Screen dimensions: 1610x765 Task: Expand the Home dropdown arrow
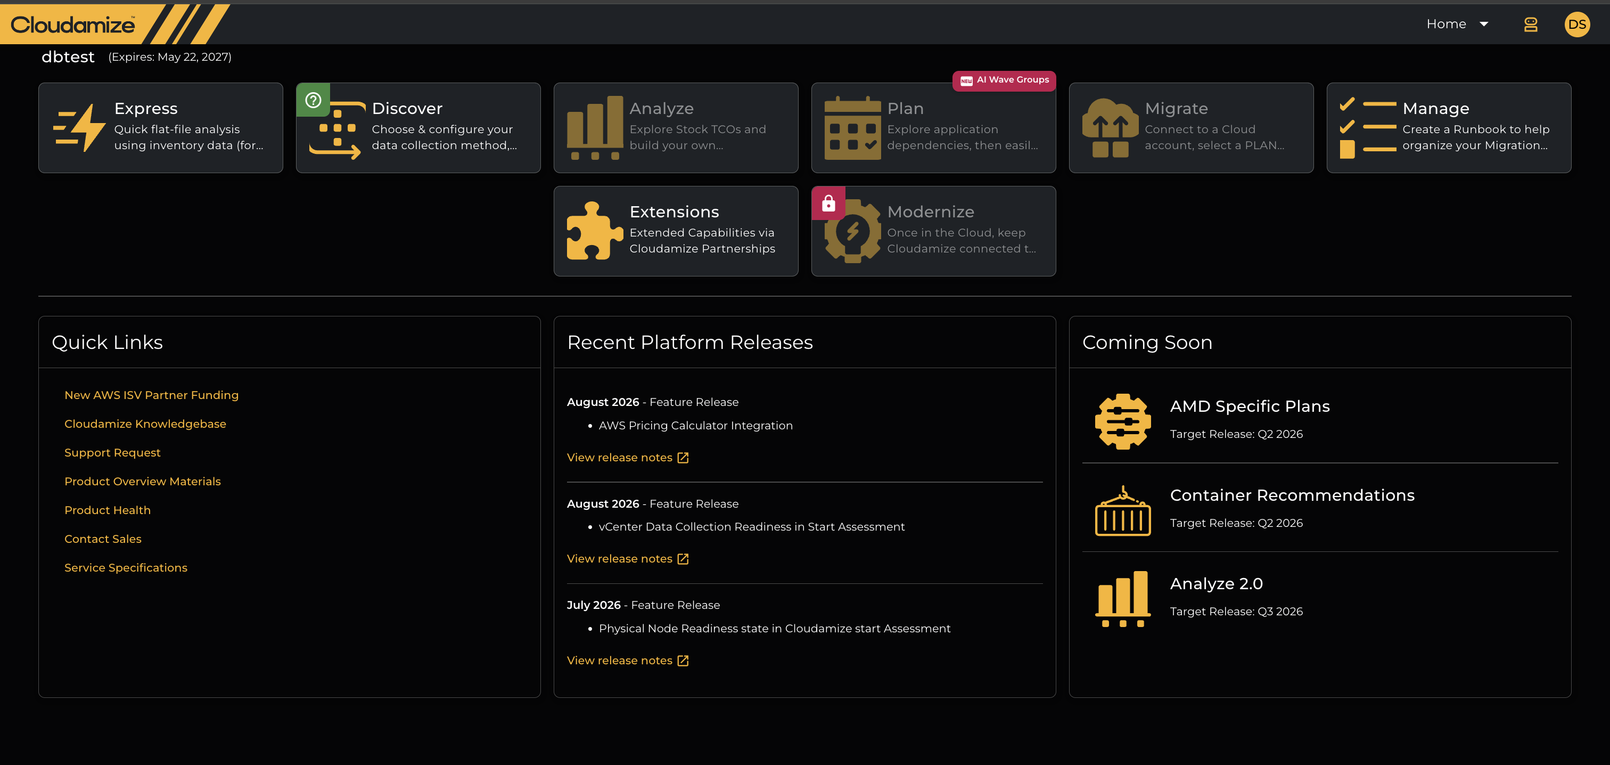pos(1484,25)
